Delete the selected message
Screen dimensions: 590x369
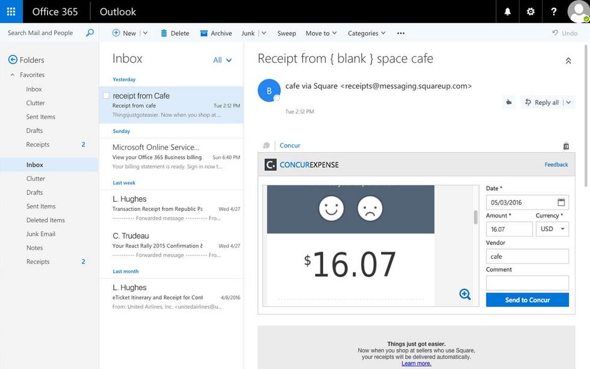[x=175, y=33]
